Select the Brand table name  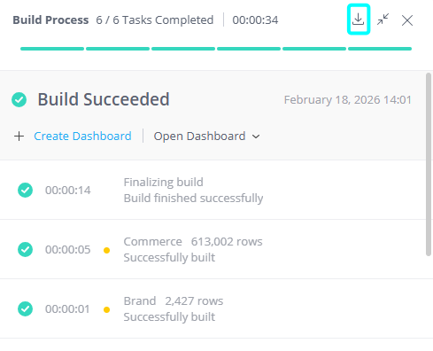(x=140, y=301)
